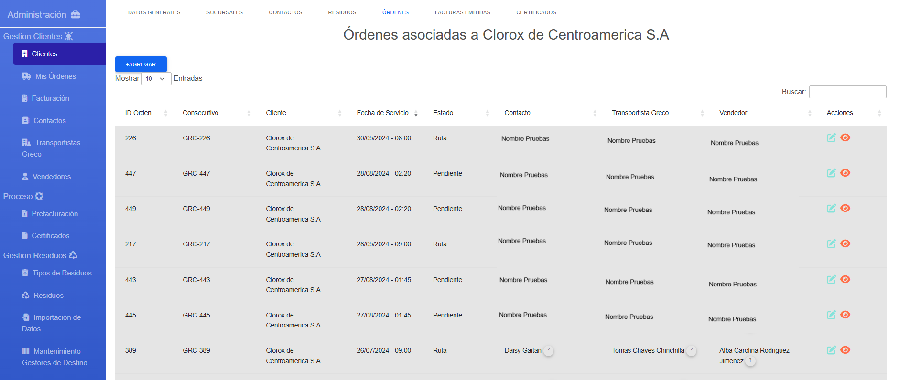Click the Buscar search field

847,92
